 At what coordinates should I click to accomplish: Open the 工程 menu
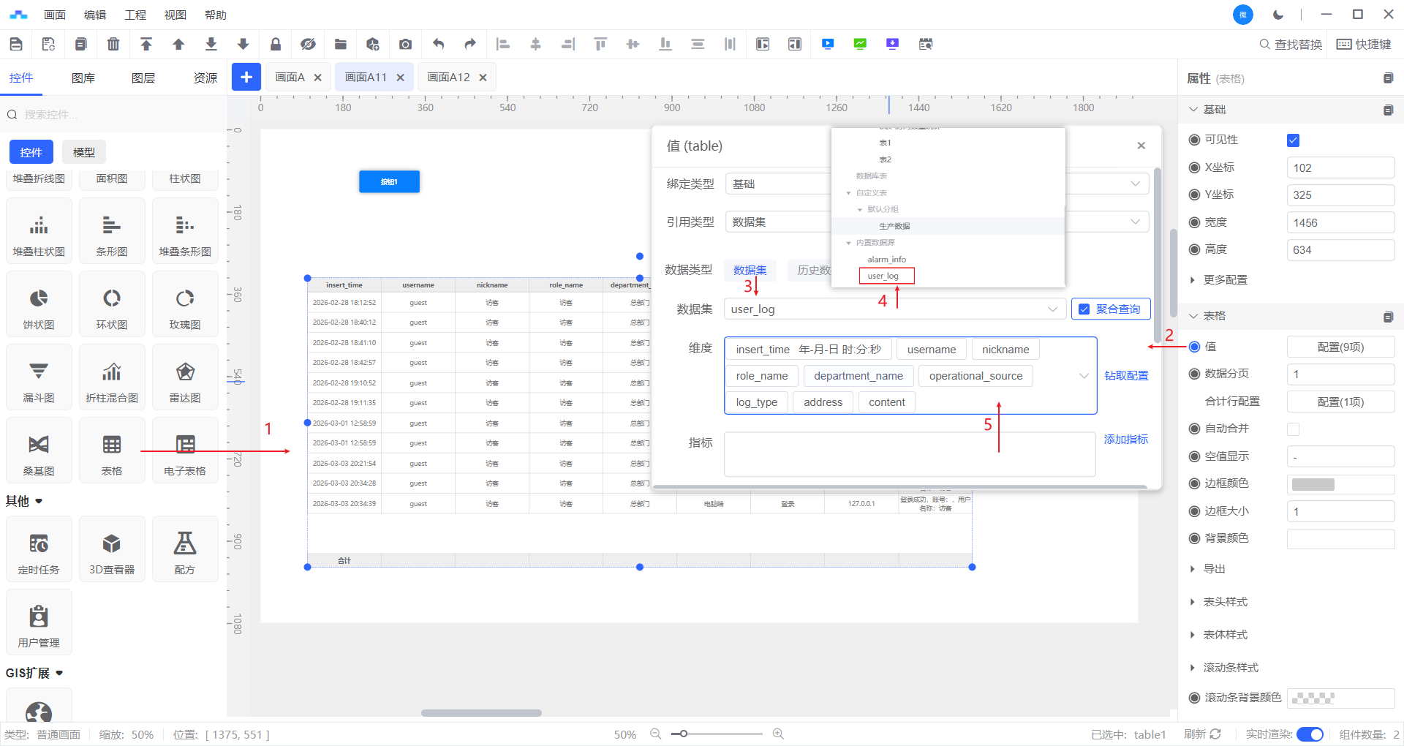(135, 15)
